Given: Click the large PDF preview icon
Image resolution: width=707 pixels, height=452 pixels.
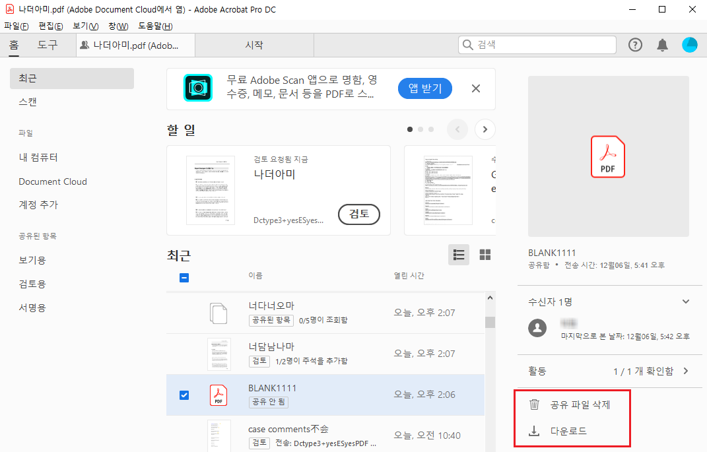Looking at the screenshot, I should (608, 156).
